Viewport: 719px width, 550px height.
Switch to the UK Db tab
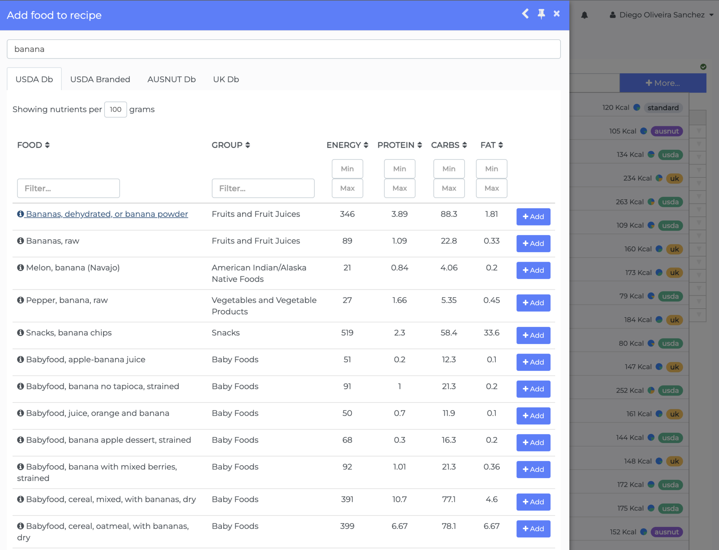click(x=225, y=79)
